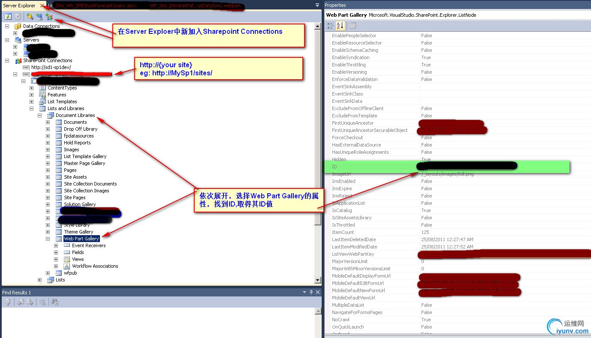Add a SharePoint connection via toolbar
This screenshot has height=338, width=591.
click(48, 17)
